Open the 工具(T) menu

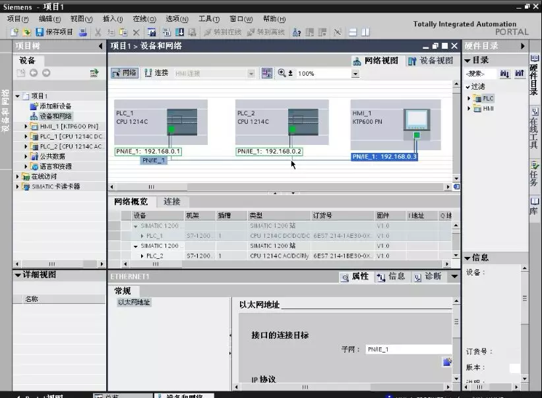pos(208,18)
